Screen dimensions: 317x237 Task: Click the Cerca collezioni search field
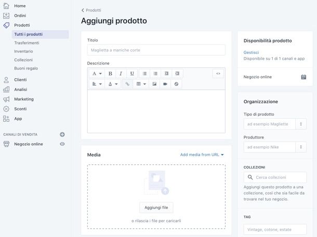coord(275,177)
